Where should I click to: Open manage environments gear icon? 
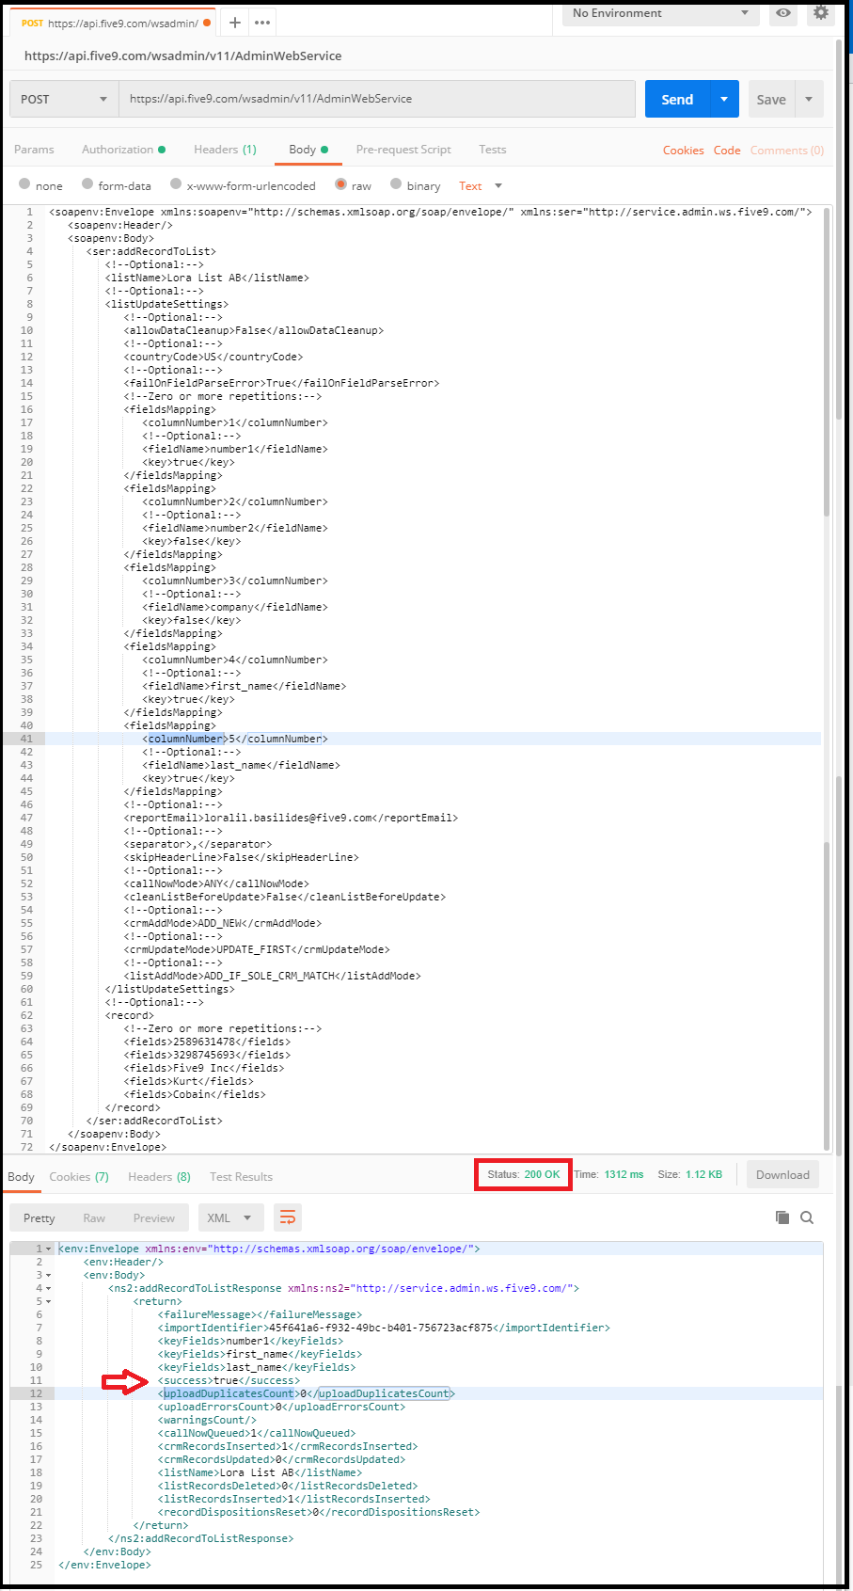pos(821,13)
